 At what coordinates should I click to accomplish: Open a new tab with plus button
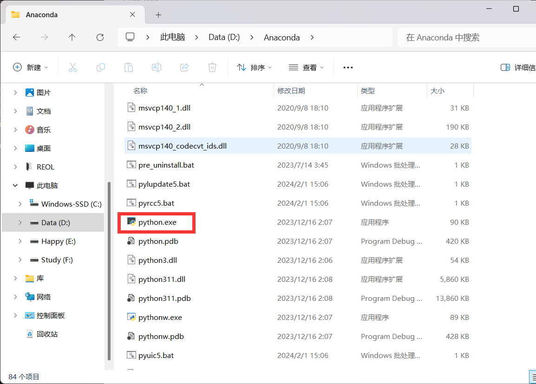pos(158,15)
